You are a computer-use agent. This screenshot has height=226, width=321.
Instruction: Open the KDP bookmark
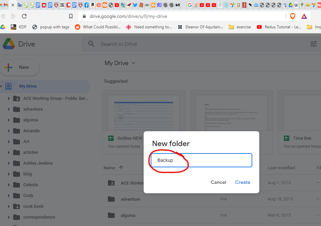pyautogui.click(x=19, y=27)
